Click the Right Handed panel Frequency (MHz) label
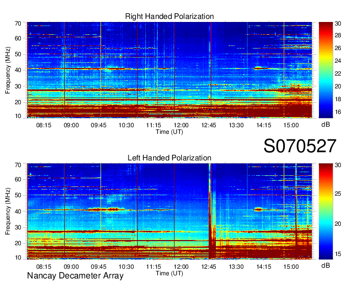The height and width of the screenshot is (282, 347). [x=8, y=70]
